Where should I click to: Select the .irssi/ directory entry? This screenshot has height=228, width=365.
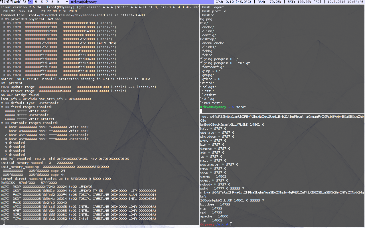coord(207,91)
